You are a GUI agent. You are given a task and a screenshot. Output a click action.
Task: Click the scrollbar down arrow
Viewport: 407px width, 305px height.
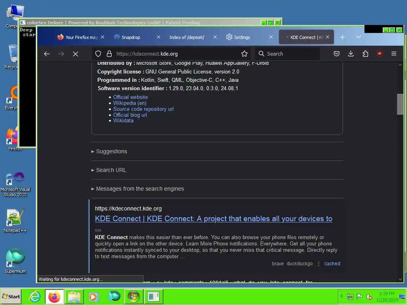coord(400,279)
